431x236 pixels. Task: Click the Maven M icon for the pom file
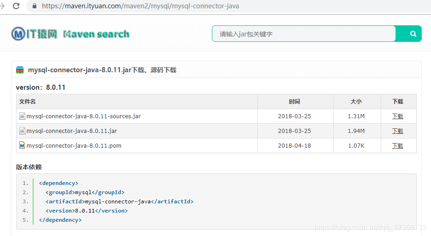pyautogui.click(x=22, y=145)
